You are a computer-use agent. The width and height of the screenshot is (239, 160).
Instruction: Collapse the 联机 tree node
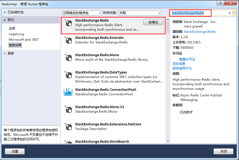pyautogui.click(x=5, y=20)
